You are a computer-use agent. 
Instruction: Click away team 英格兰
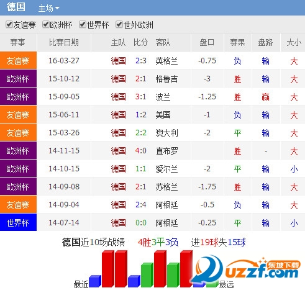click(x=166, y=61)
